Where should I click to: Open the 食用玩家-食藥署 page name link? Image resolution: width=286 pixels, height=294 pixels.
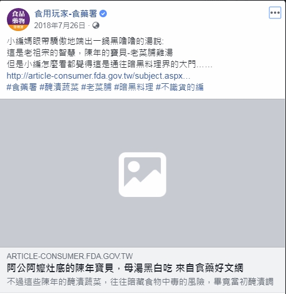coord(66,14)
